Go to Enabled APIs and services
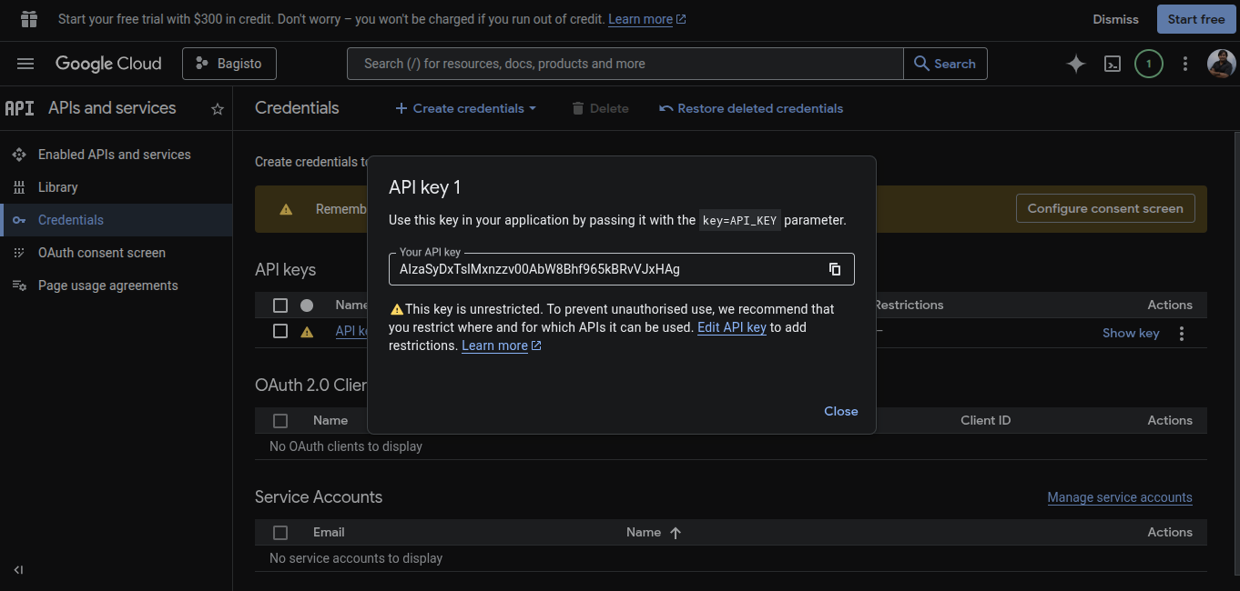The image size is (1240, 591). (x=114, y=155)
